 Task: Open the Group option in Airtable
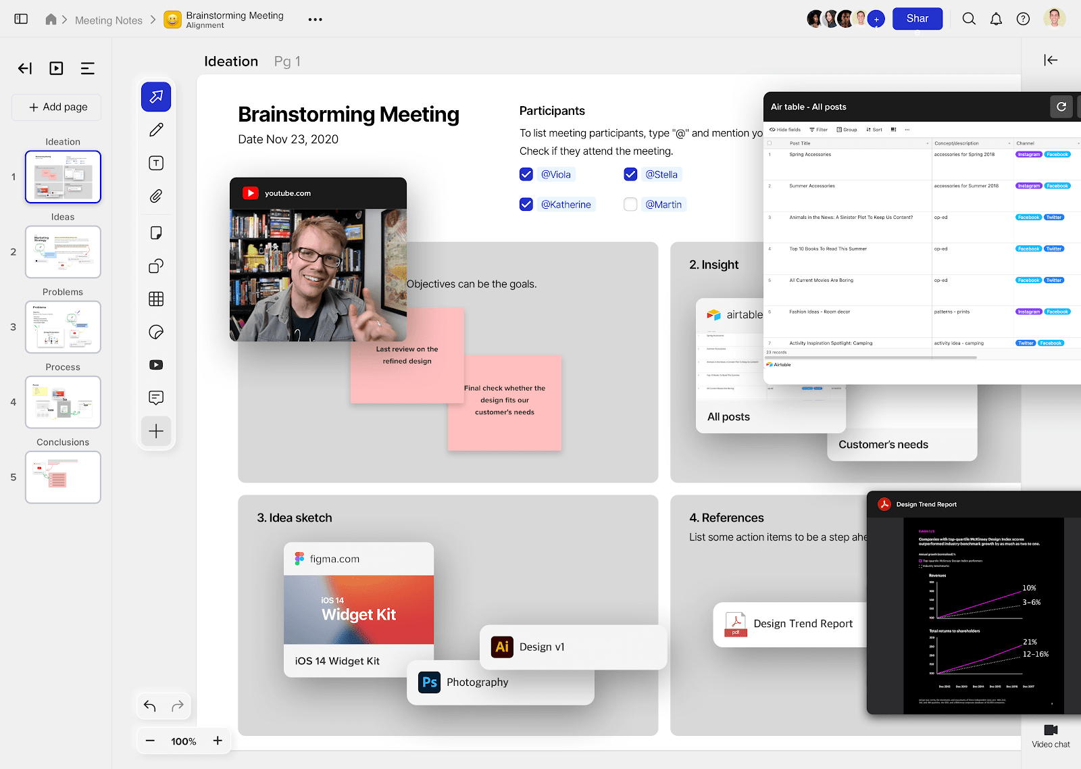(x=847, y=130)
